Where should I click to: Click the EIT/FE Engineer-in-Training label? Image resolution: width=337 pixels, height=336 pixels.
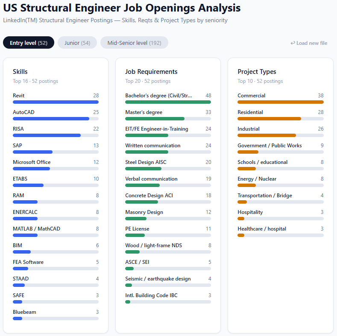click(x=156, y=129)
